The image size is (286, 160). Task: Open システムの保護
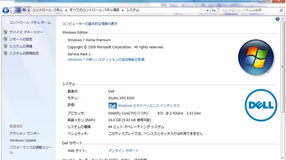click(21, 47)
